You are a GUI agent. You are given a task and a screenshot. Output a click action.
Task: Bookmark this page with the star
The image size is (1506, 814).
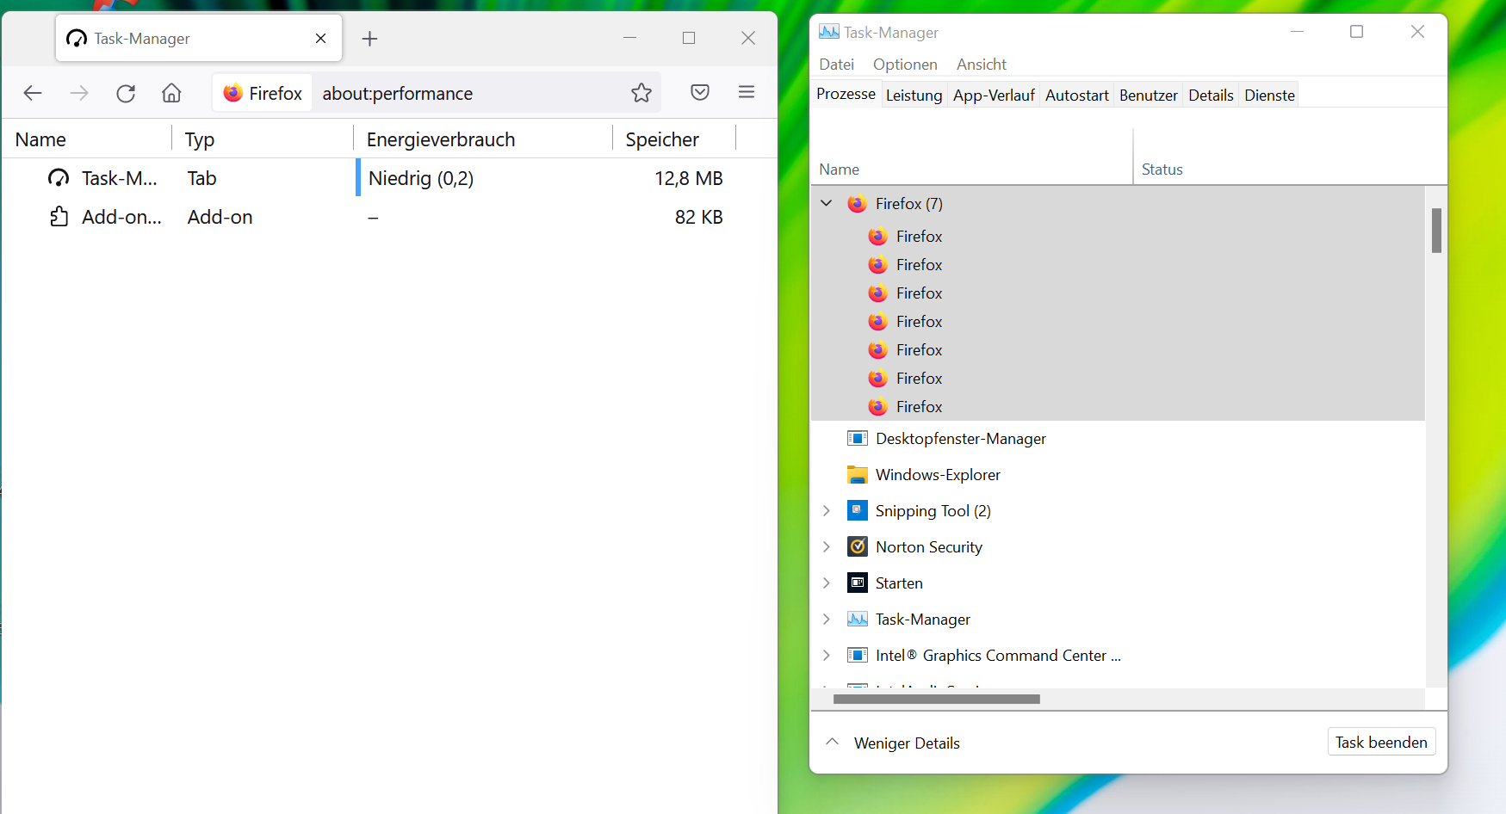coord(641,93)
